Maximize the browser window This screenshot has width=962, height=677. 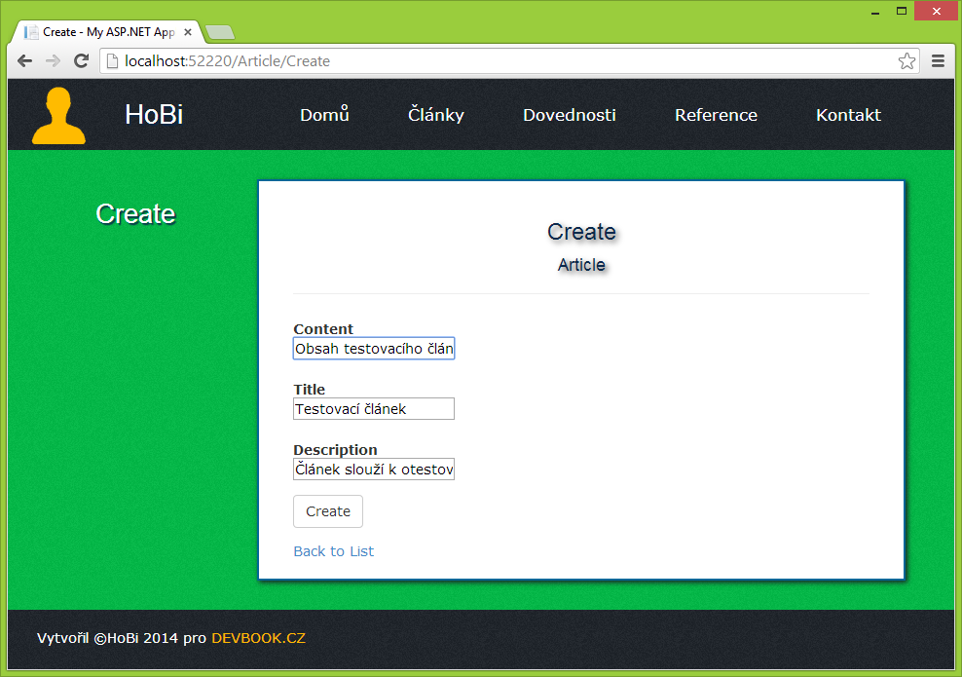tap(902, 11)
